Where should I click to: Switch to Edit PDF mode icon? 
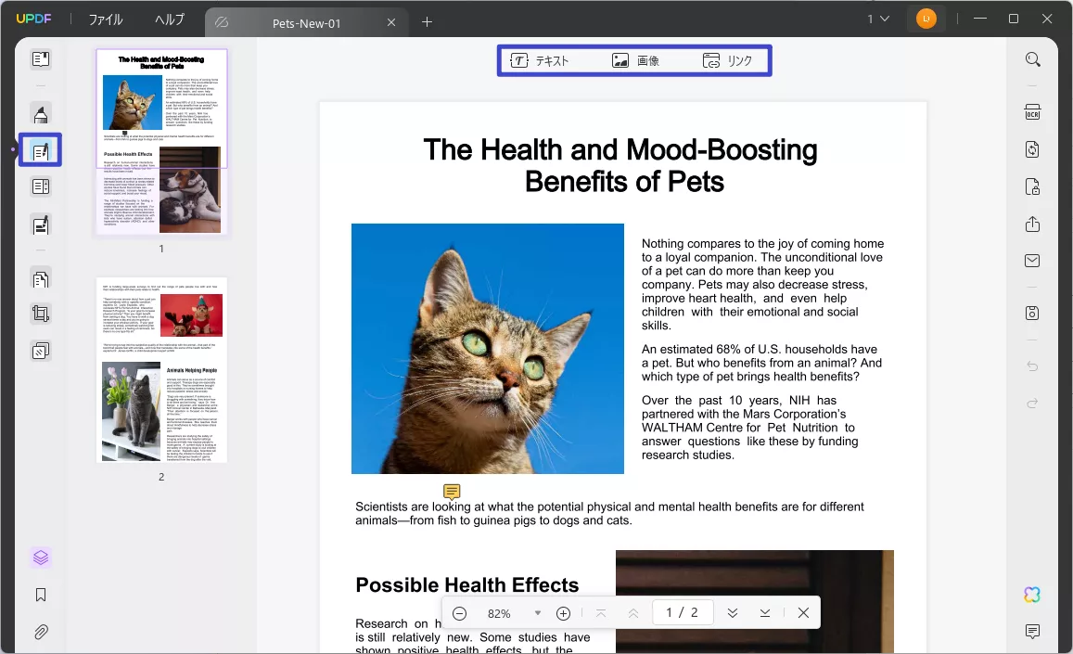pos(41,150)
